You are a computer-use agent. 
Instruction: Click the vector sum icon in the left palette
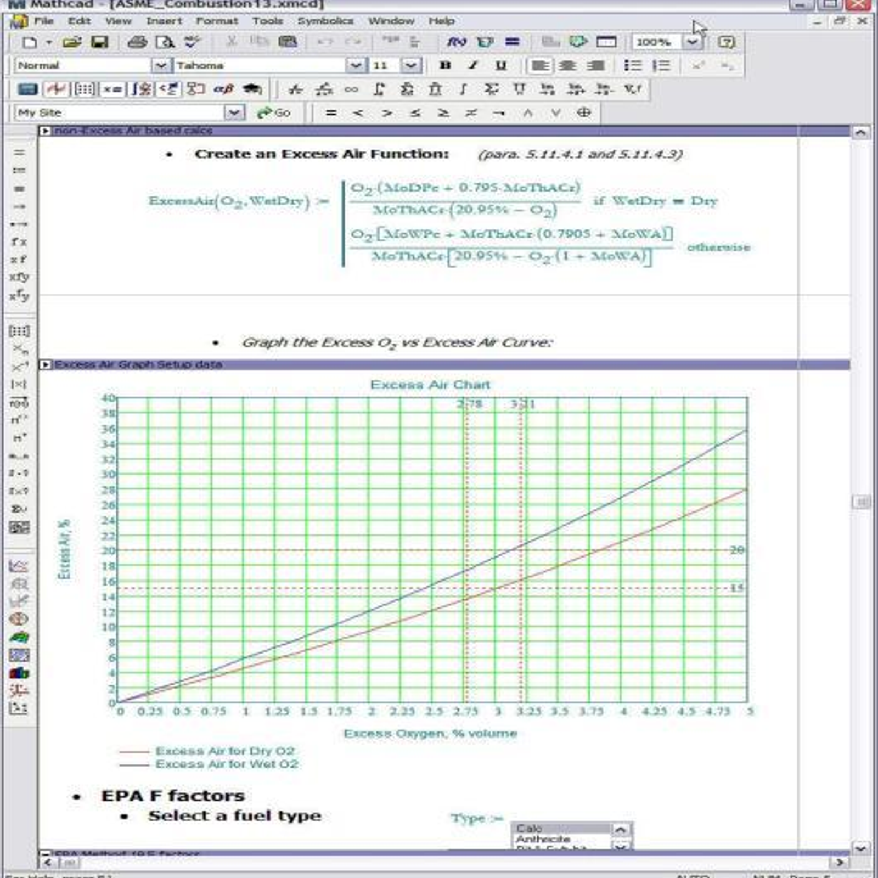(x=19, y=509)
